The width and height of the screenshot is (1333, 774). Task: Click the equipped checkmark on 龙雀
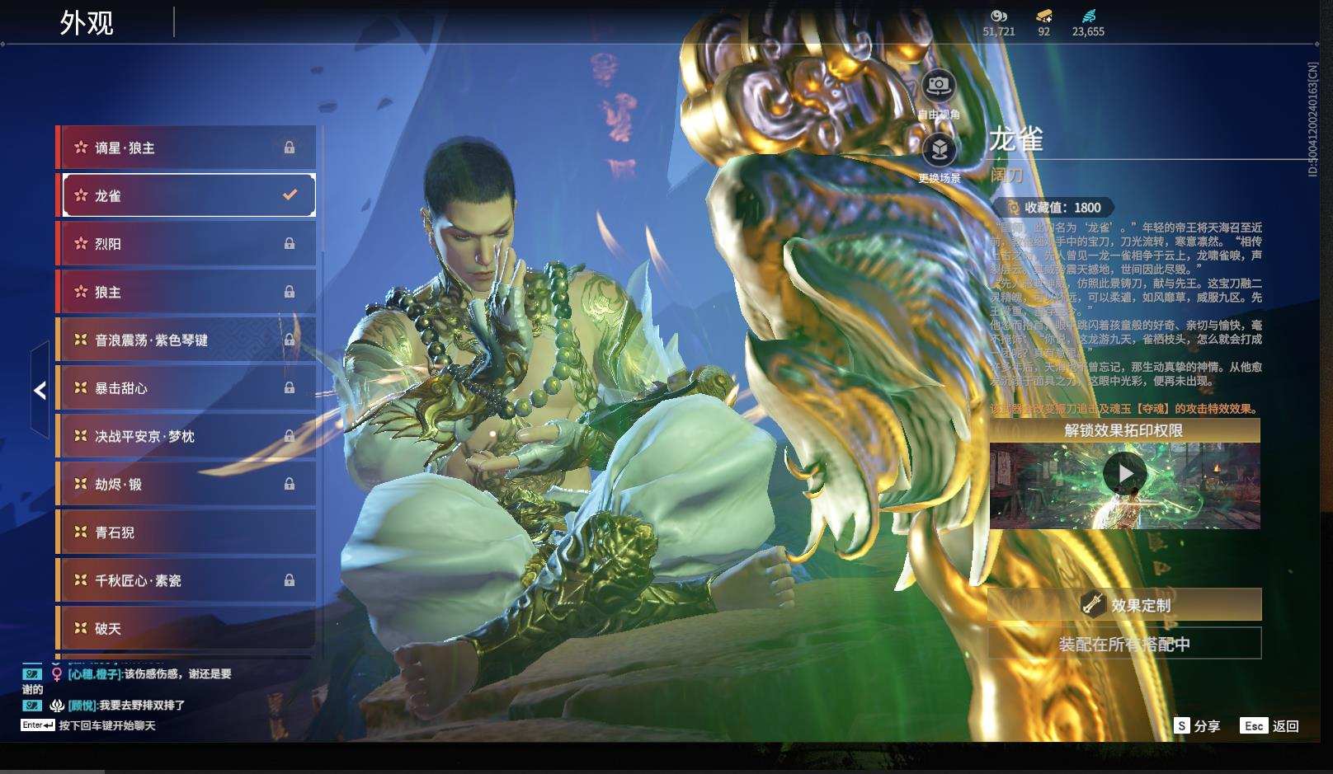(290, 195)
